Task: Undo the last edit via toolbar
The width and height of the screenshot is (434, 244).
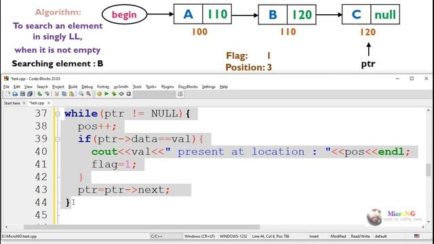Action: point(39,94)
